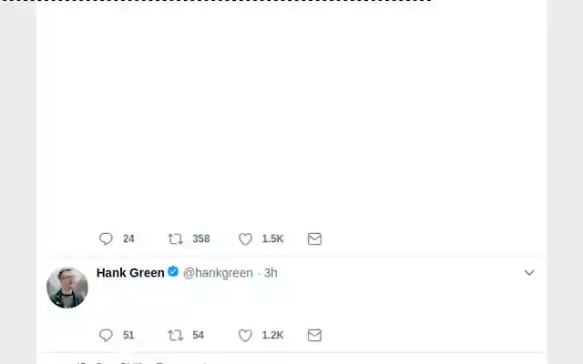583x364 pixels.
Task: Click the envelope icon next to 1.5K likes
Action: (x=314, y=238)
